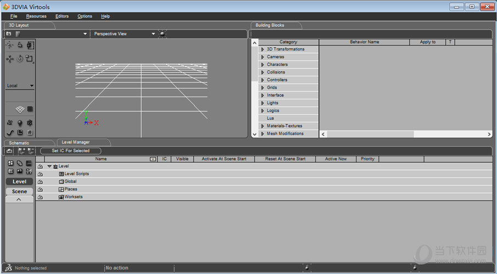497x274 pixels.
Task: Collapse the Level tree node
Action: click(x=49, y=166)
